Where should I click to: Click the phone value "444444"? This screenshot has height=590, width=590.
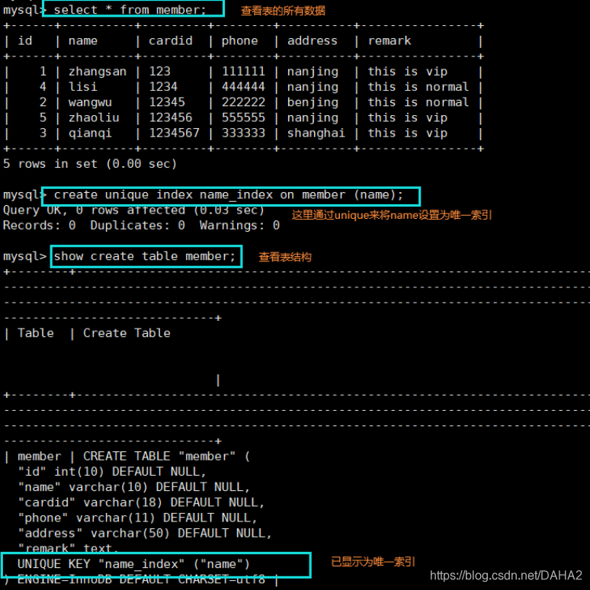243,87
